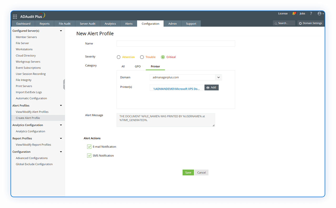Click inside the Alert Message text area
This screenshot has height=208, width=336.
[166, 120]
